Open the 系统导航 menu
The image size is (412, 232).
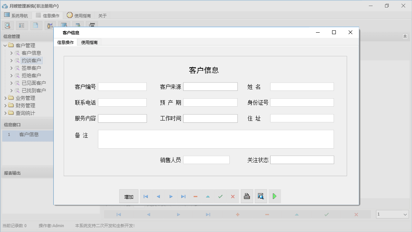point(16,15)
